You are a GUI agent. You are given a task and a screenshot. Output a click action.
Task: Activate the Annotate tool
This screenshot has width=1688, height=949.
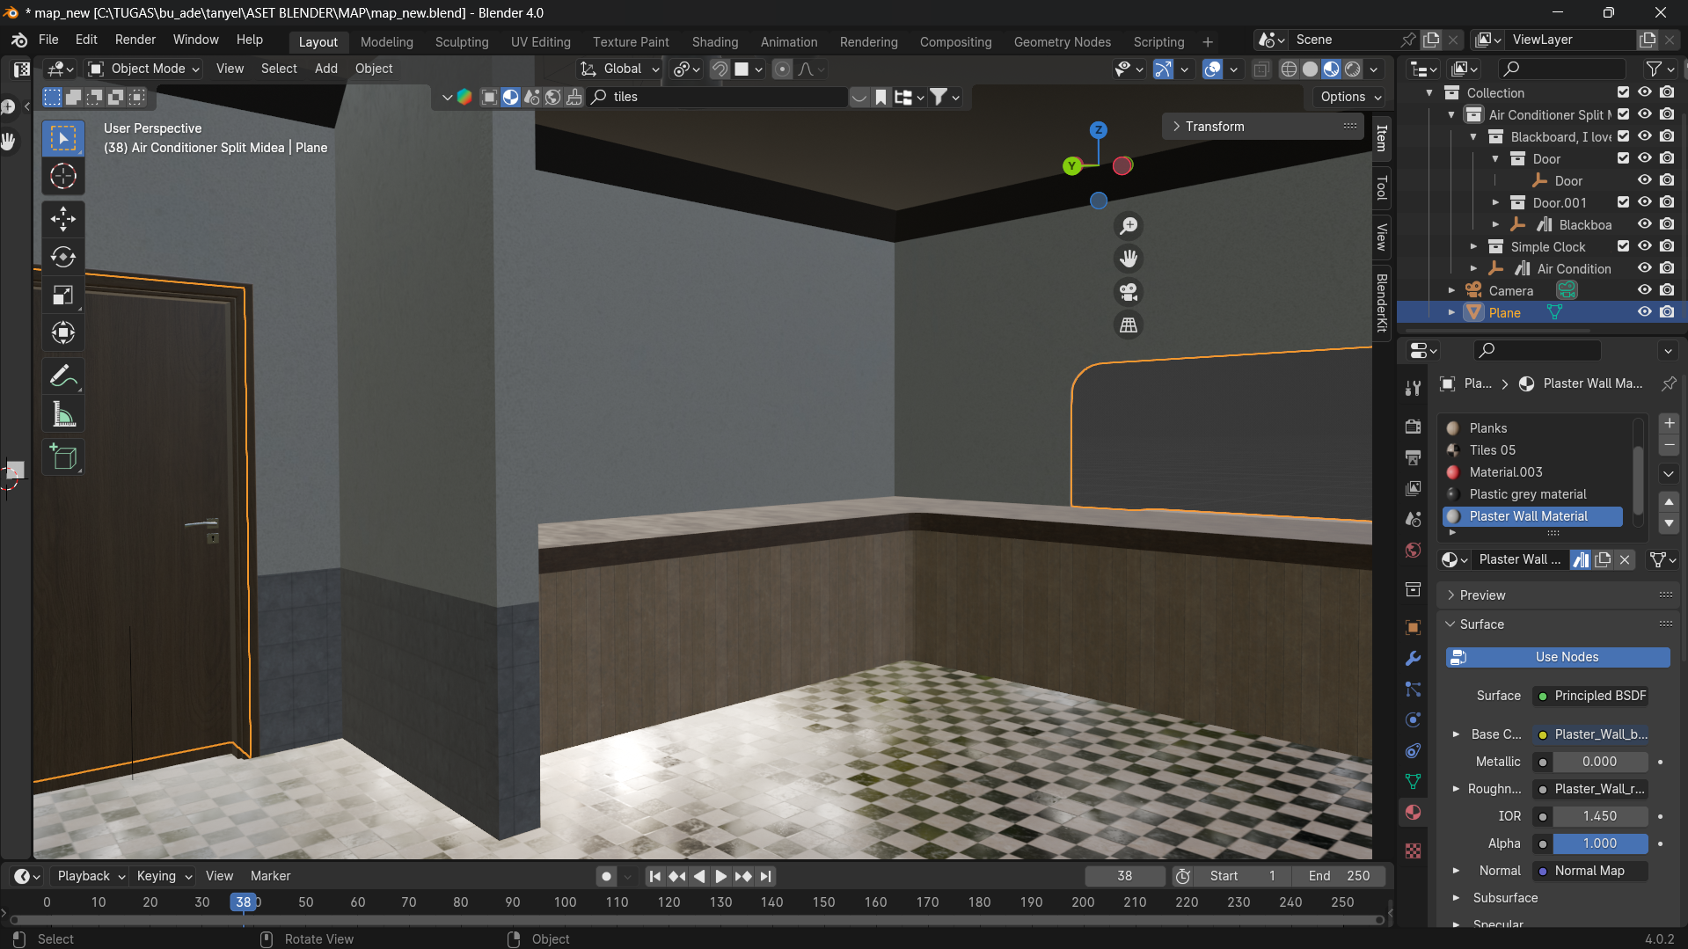point(62,376)
